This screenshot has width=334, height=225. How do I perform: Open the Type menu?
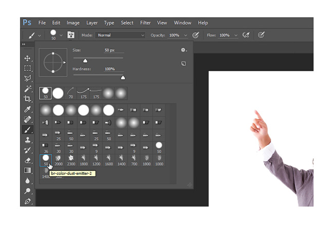[109, 23]
